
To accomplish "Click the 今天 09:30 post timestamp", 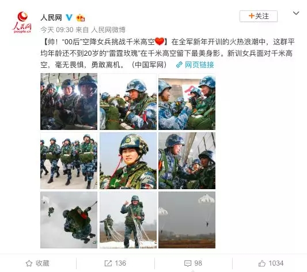I will coord(57,30).
